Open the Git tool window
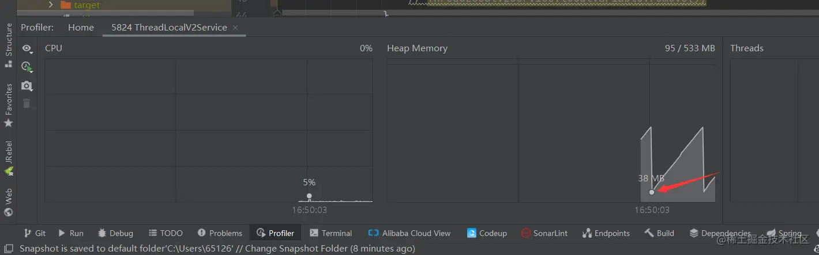Screen dimensions: 819x255 pyautogui.click(x=35, y=233)
